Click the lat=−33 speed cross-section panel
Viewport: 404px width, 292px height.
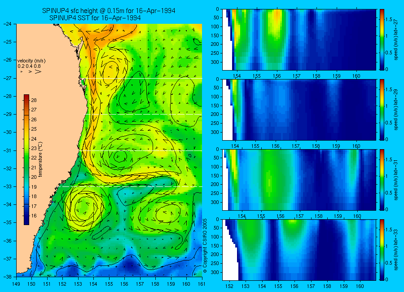click(299, 250)
